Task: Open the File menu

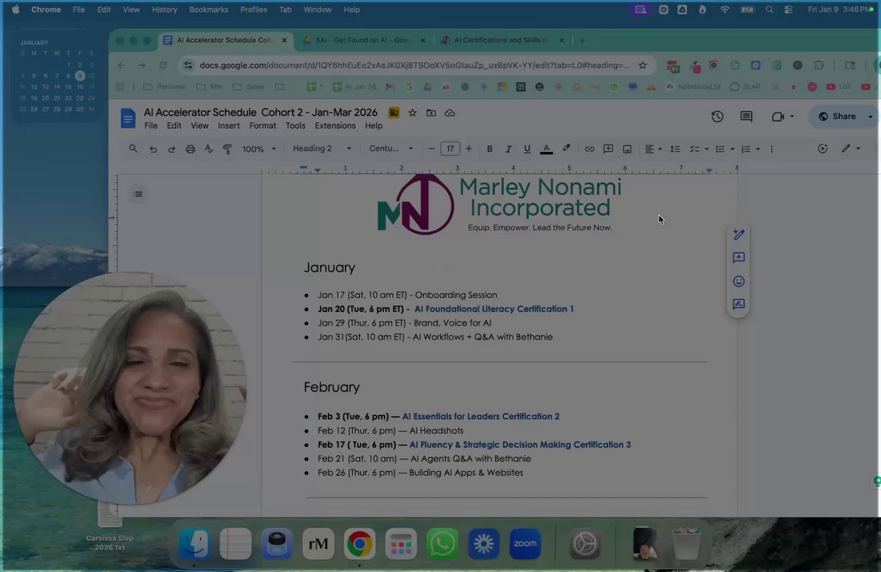Action: pyautogui.click(x=151, y=126)
